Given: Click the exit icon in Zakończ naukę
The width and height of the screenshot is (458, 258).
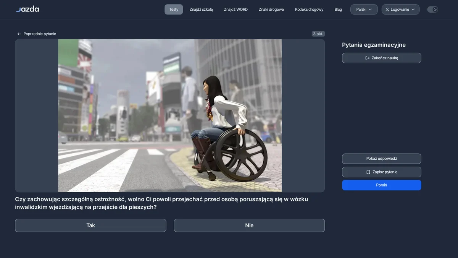Looking at the screenshot, I should click(368, 58).
